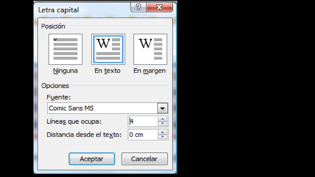This screenshot has height=177, width=315.
Task: Click the Líneas que ocupa input box
Action: coord(143,121)
